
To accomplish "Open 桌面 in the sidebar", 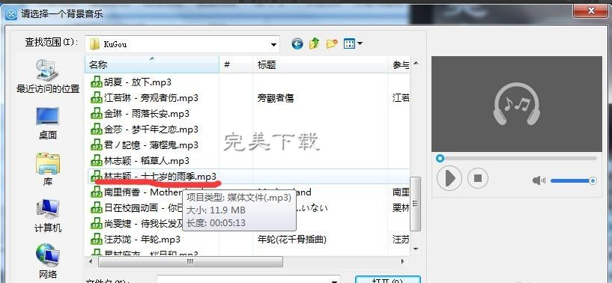I will click(48, 124).
